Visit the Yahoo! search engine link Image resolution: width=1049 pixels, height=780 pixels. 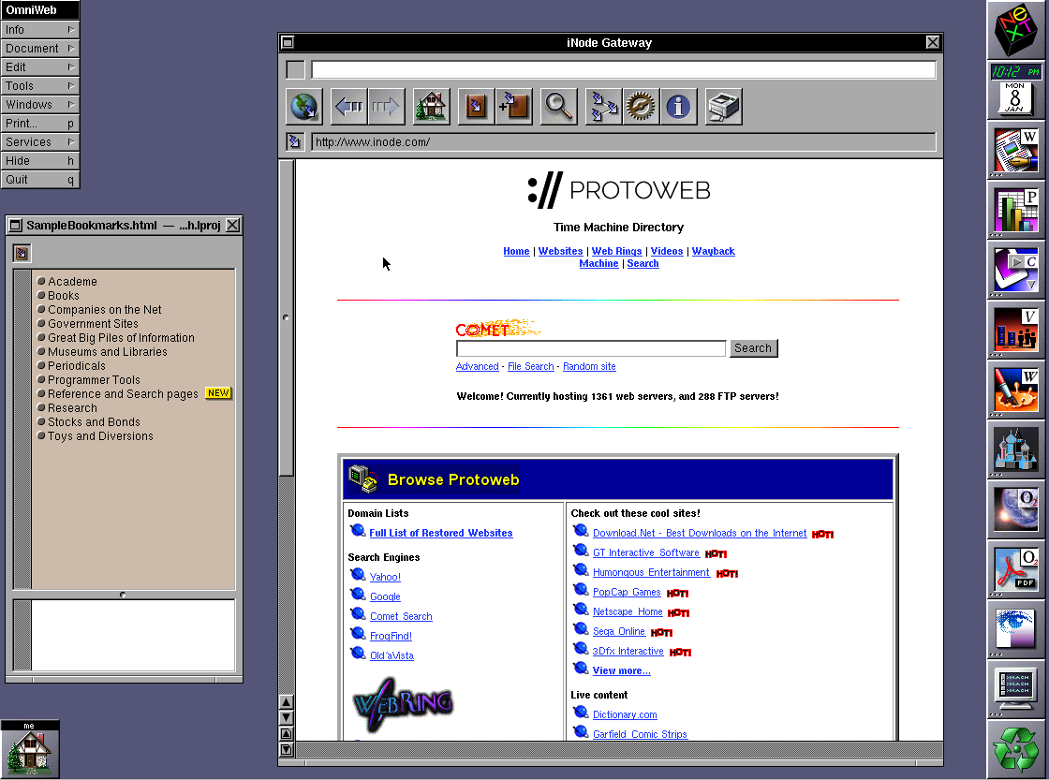coord(385,577)
